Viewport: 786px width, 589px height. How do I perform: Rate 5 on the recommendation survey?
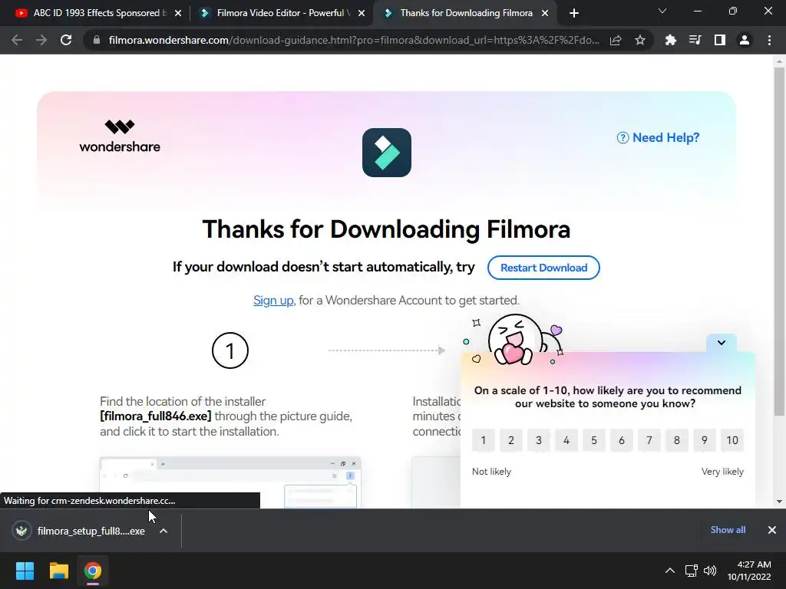(x=593, y=440)
